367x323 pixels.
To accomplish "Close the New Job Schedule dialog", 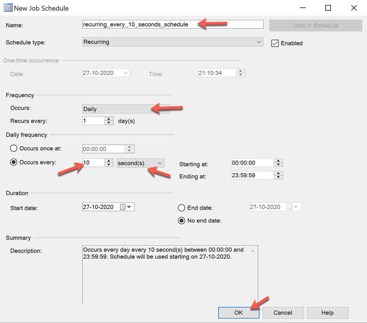I will [354, 8].
